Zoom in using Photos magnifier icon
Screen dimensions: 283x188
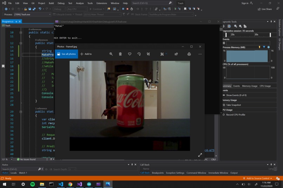point(111,54)
